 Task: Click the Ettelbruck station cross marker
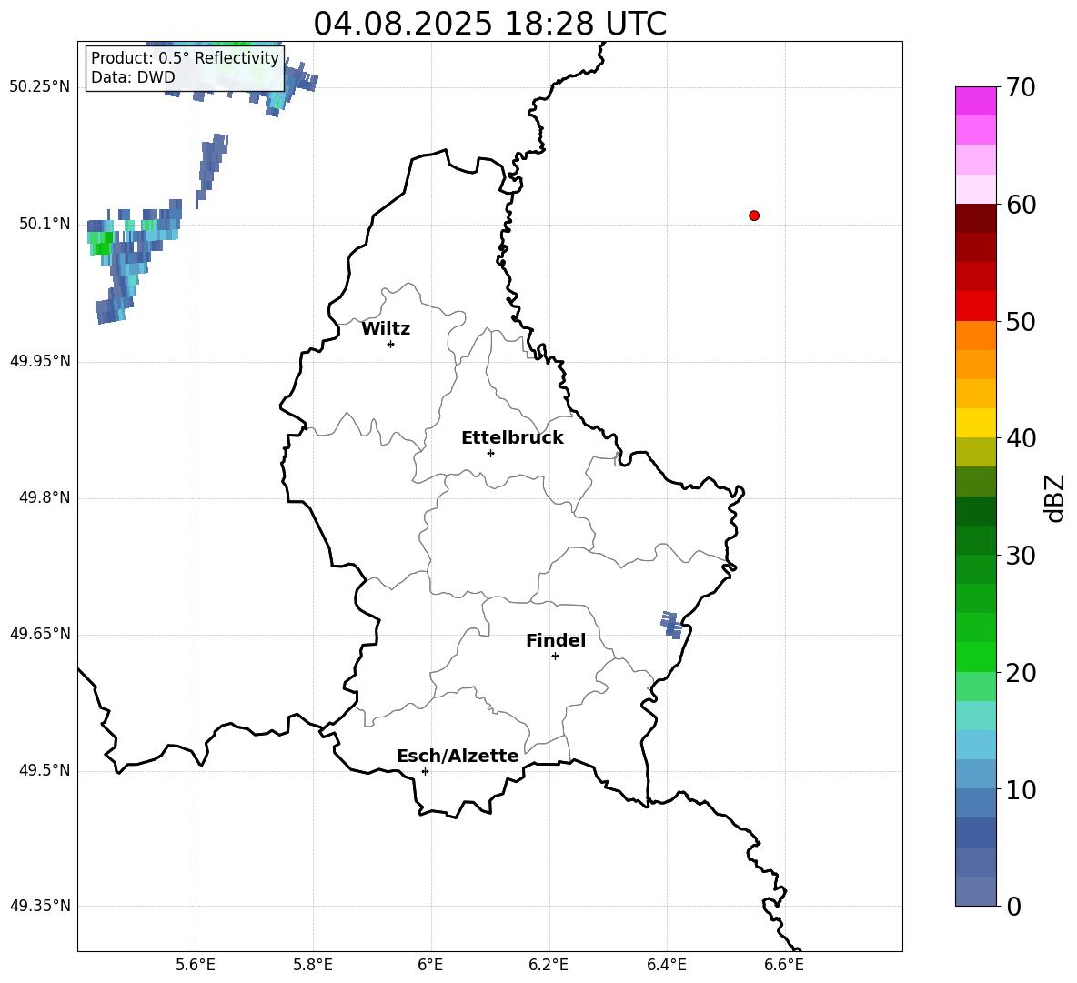[x=490, y=453]
